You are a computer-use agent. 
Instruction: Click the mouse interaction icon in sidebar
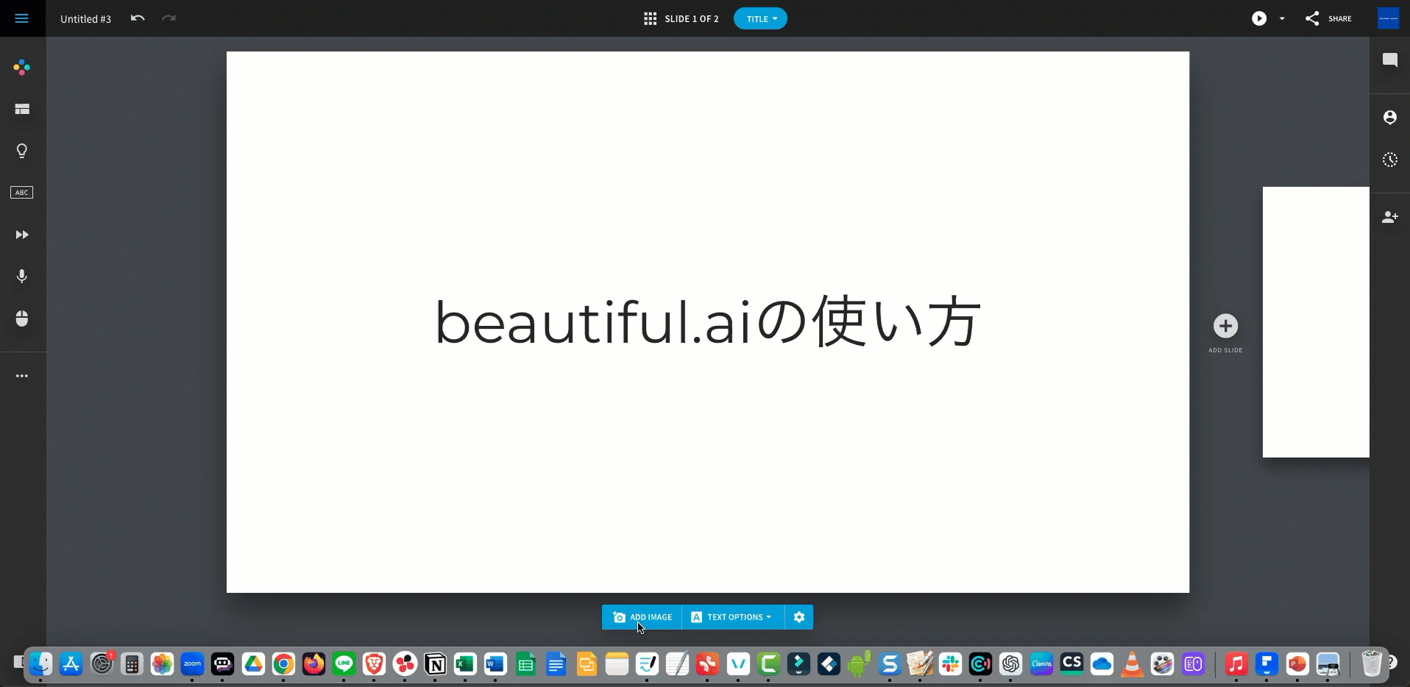coord(22,318)
